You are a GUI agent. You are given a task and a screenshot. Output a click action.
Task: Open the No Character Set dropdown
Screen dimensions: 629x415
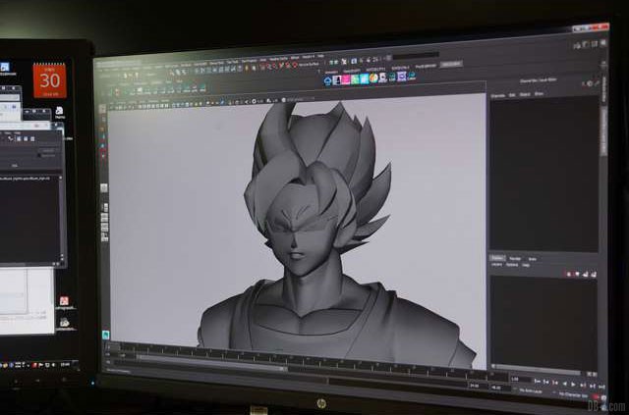point(573,395)
